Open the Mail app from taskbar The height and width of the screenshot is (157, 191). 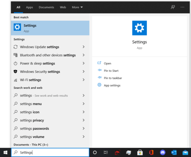tap(185, 153)
